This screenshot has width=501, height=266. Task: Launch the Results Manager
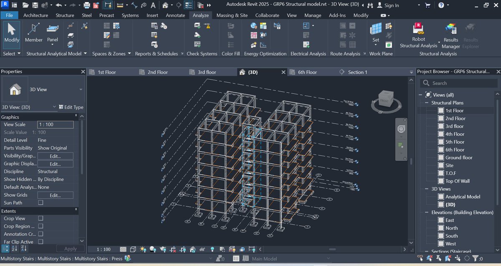451,35
